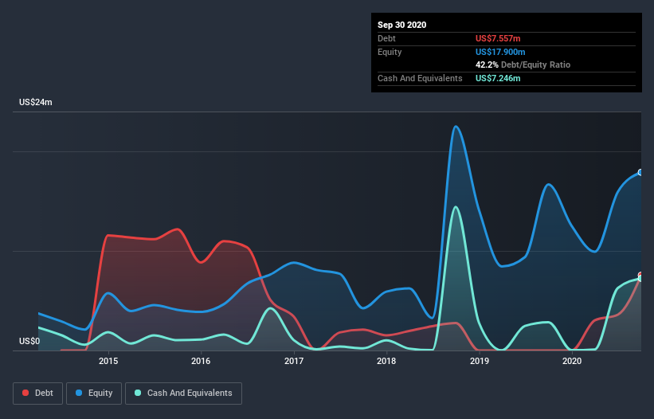Viewport: 654px width, 419px height.
Task: Click the Equity row label in tooltip
Action: coord(390,52)
